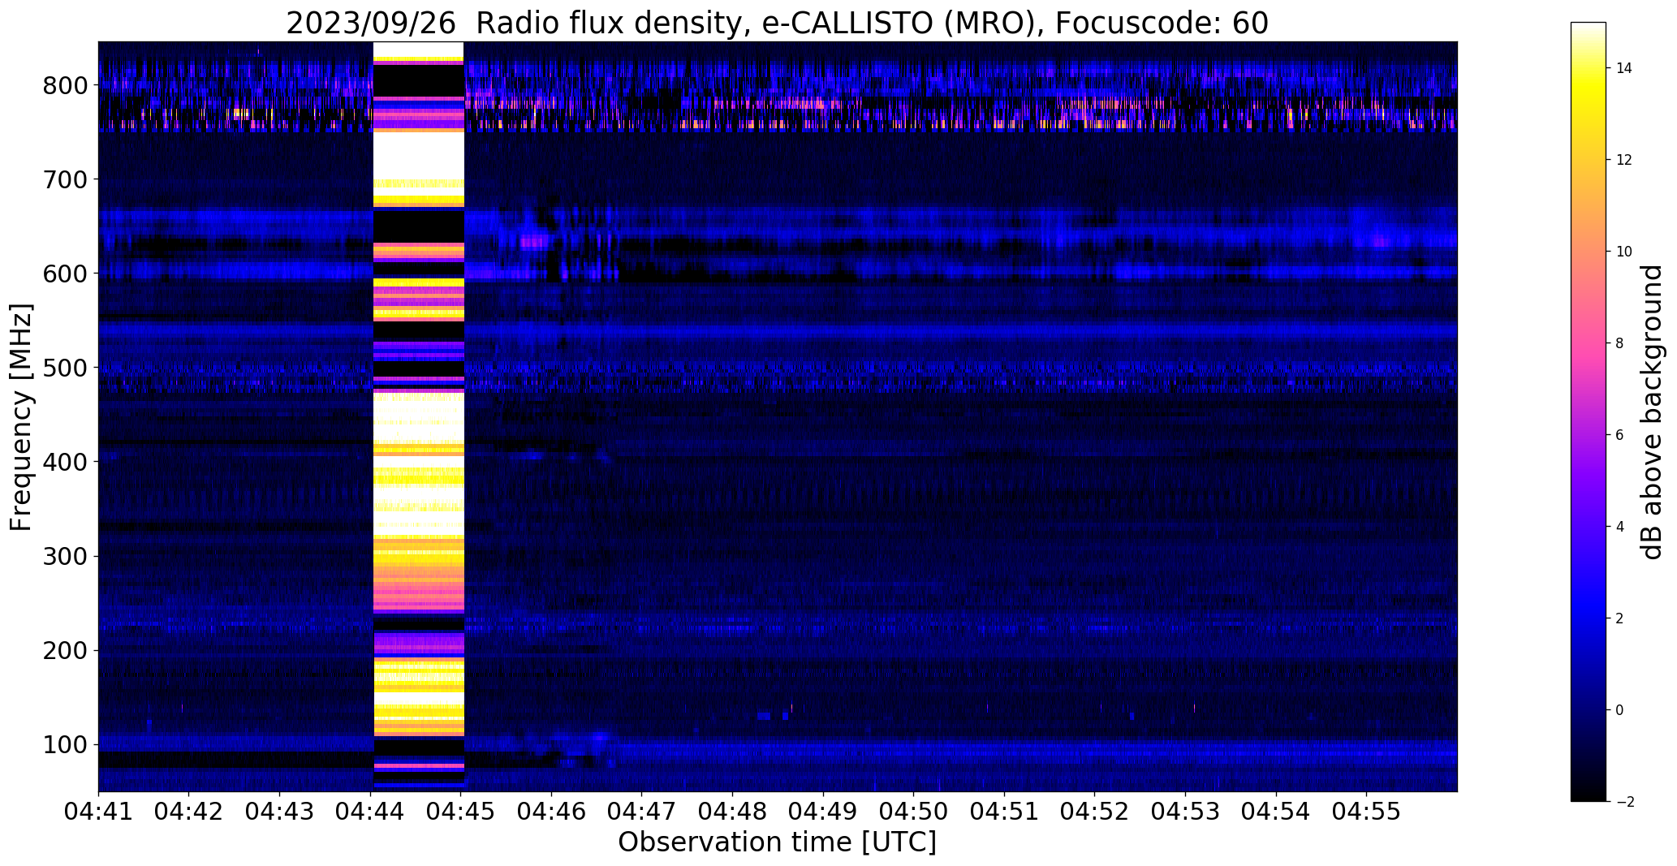1677x866 pixels.
Task: Click the colorbar tick value 12
Action: click(1624, 160)
